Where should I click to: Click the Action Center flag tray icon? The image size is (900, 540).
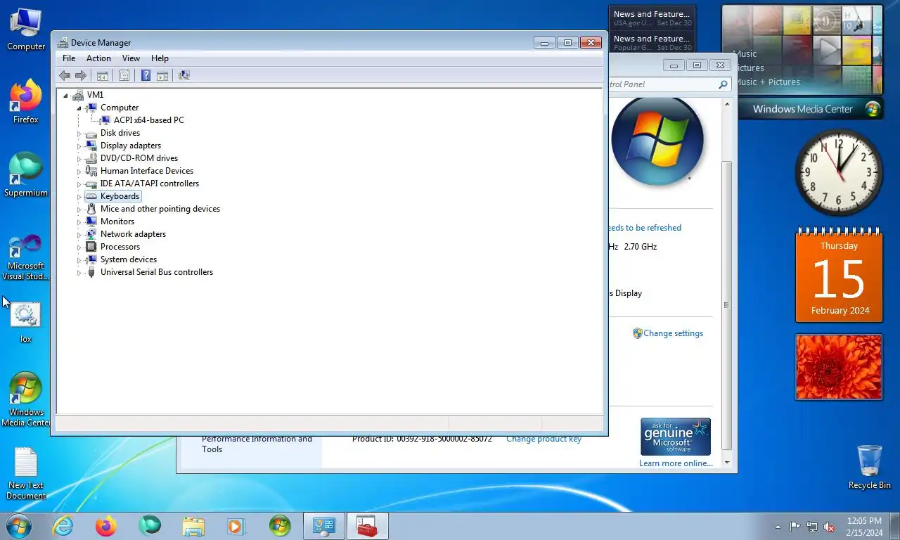click(795, 527)
